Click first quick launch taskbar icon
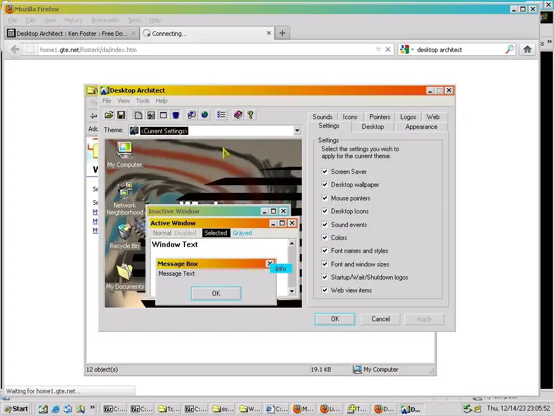Viewport: 554px width, 416px height. [43, 409]
